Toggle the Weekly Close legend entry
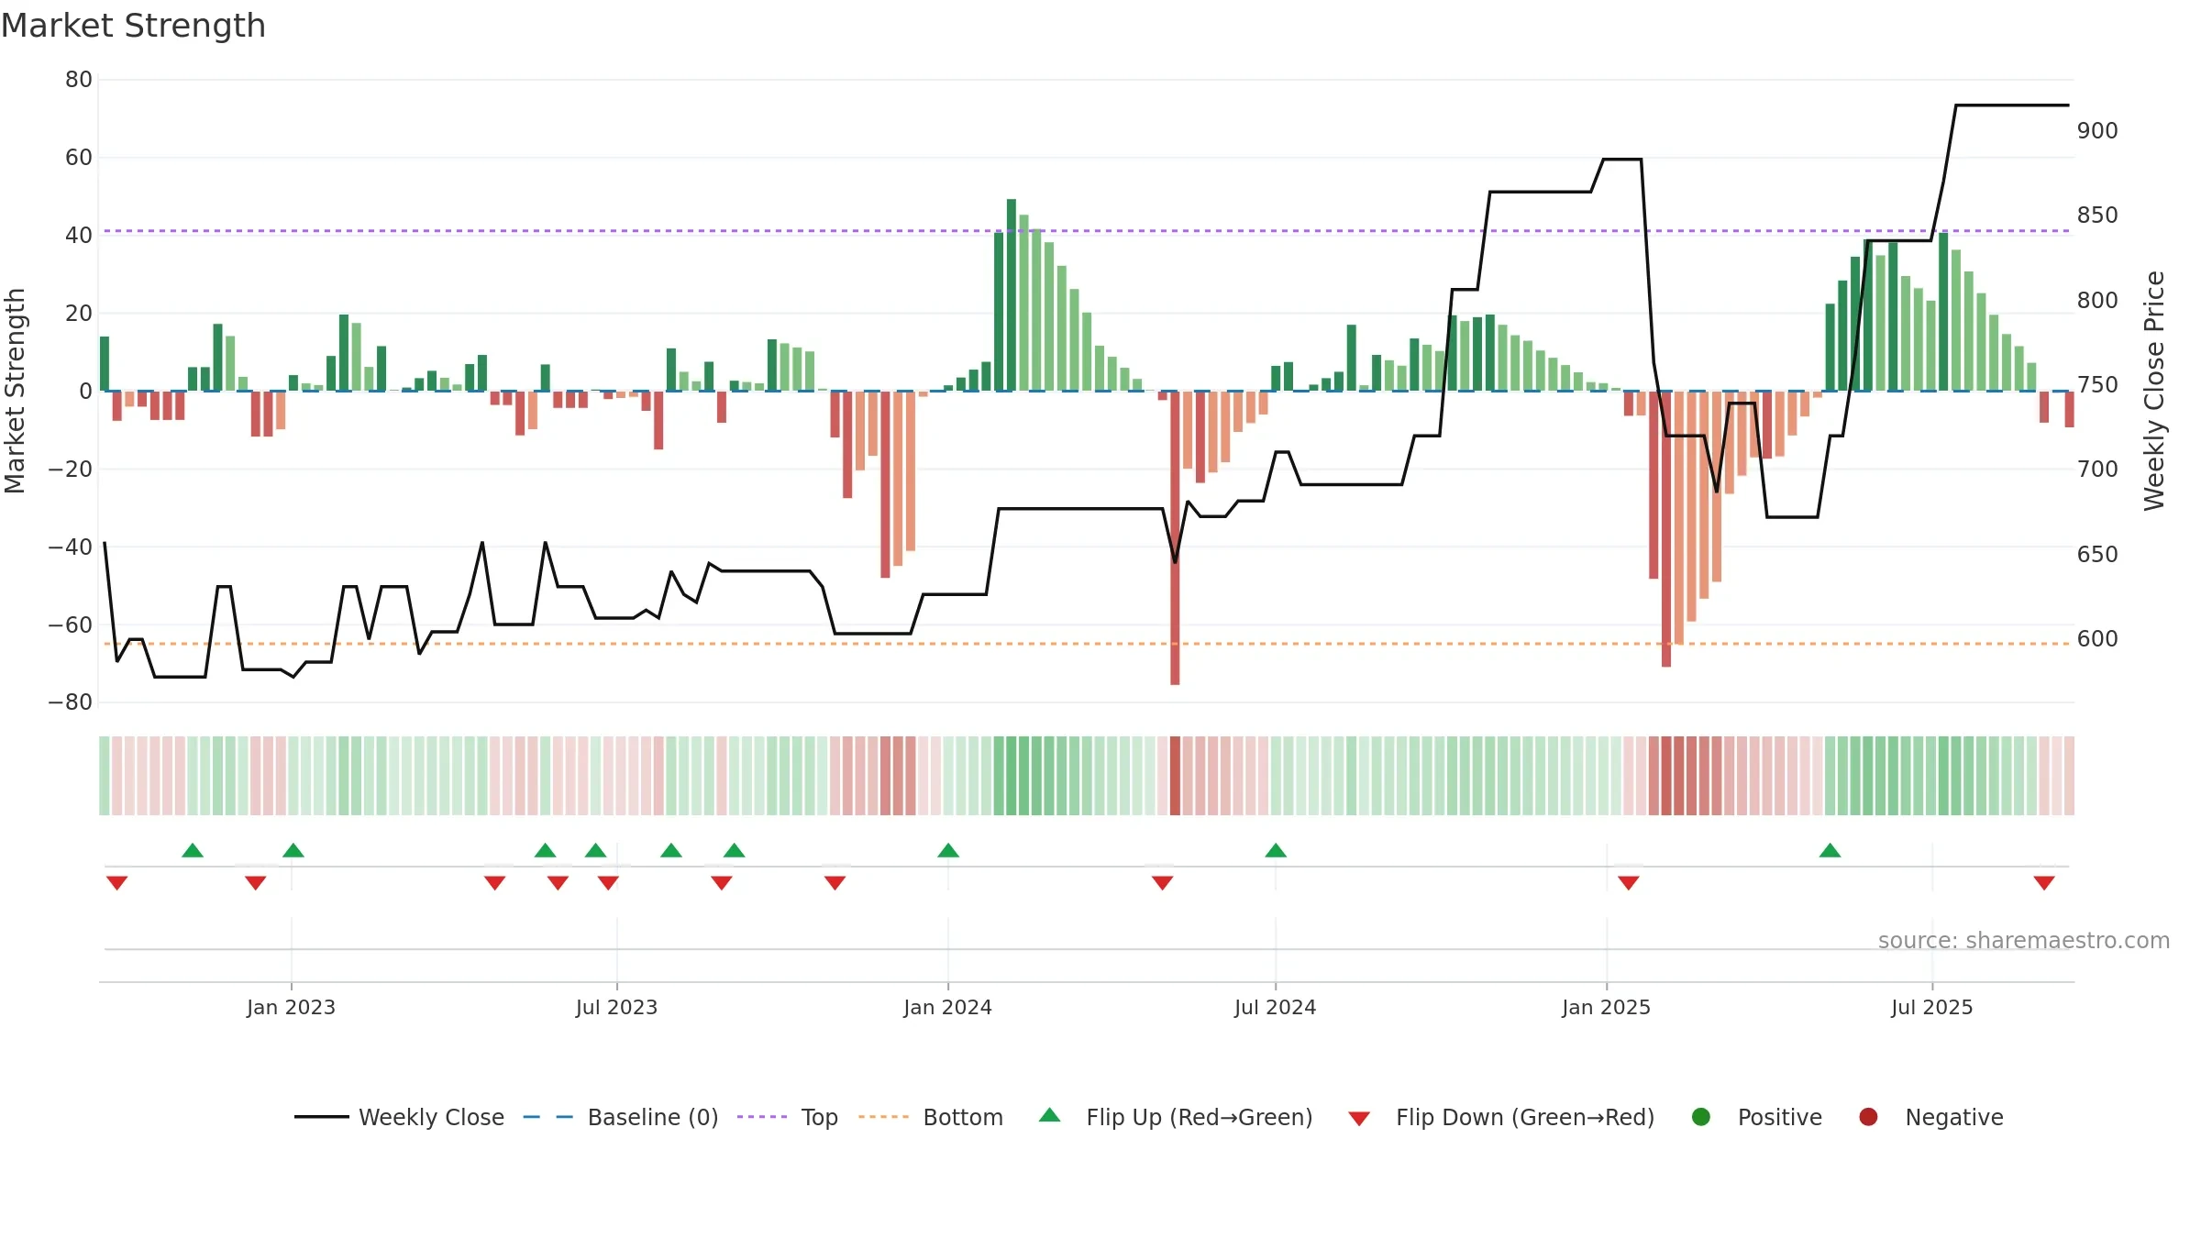 pyautogui.click(x=399, y=1117)
